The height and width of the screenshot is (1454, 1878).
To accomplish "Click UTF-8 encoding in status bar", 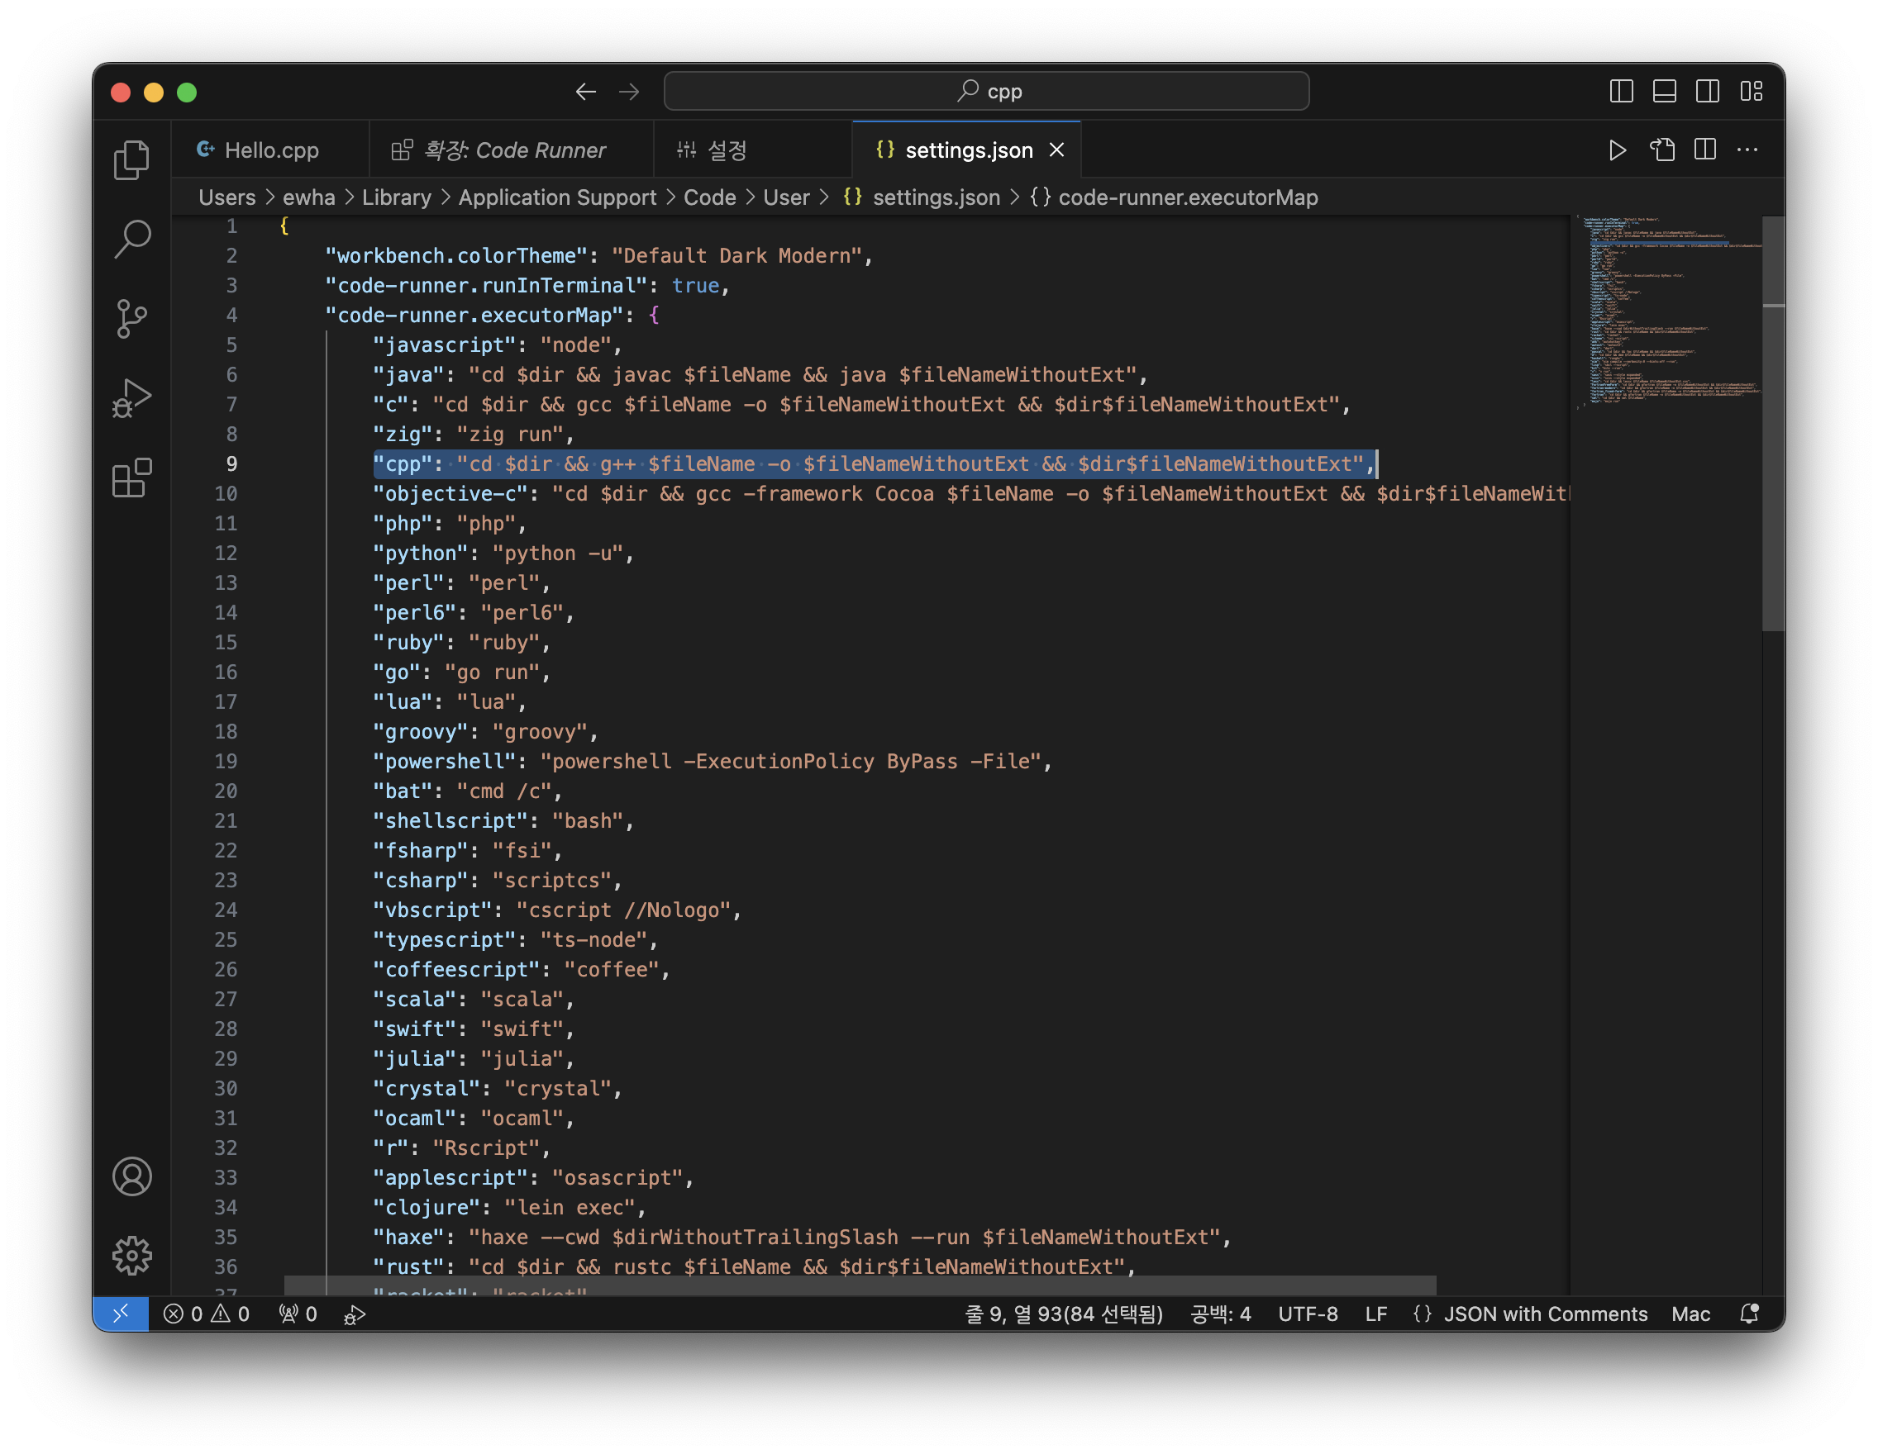I will [x=1307, y=1314].
